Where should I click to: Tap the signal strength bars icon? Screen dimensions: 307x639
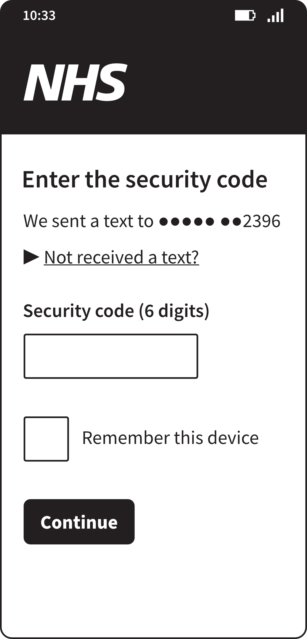[x=275, y=15]
